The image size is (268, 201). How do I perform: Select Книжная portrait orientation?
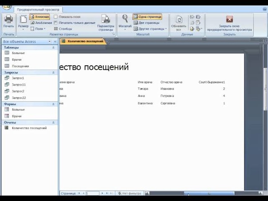pyautogui.click(x=40, y=16)
